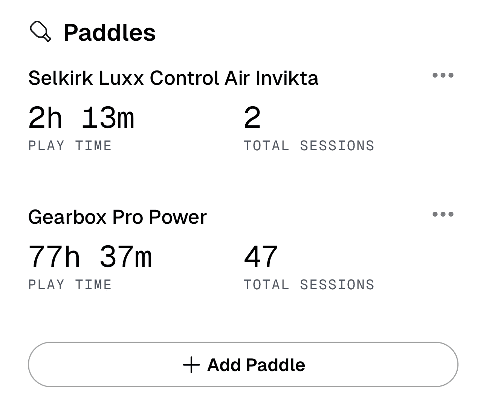
Task: Open the Gearbox Pro Power options menu
Action: [x=443, y=214]
